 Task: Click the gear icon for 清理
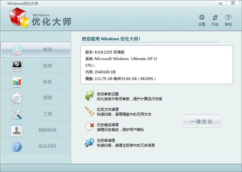tap(17, 98)
